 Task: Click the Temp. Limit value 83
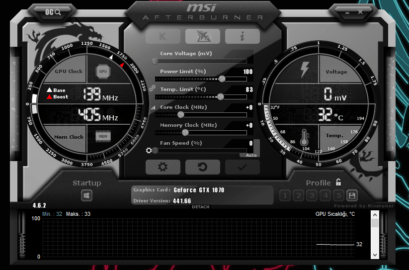[249, 90]
